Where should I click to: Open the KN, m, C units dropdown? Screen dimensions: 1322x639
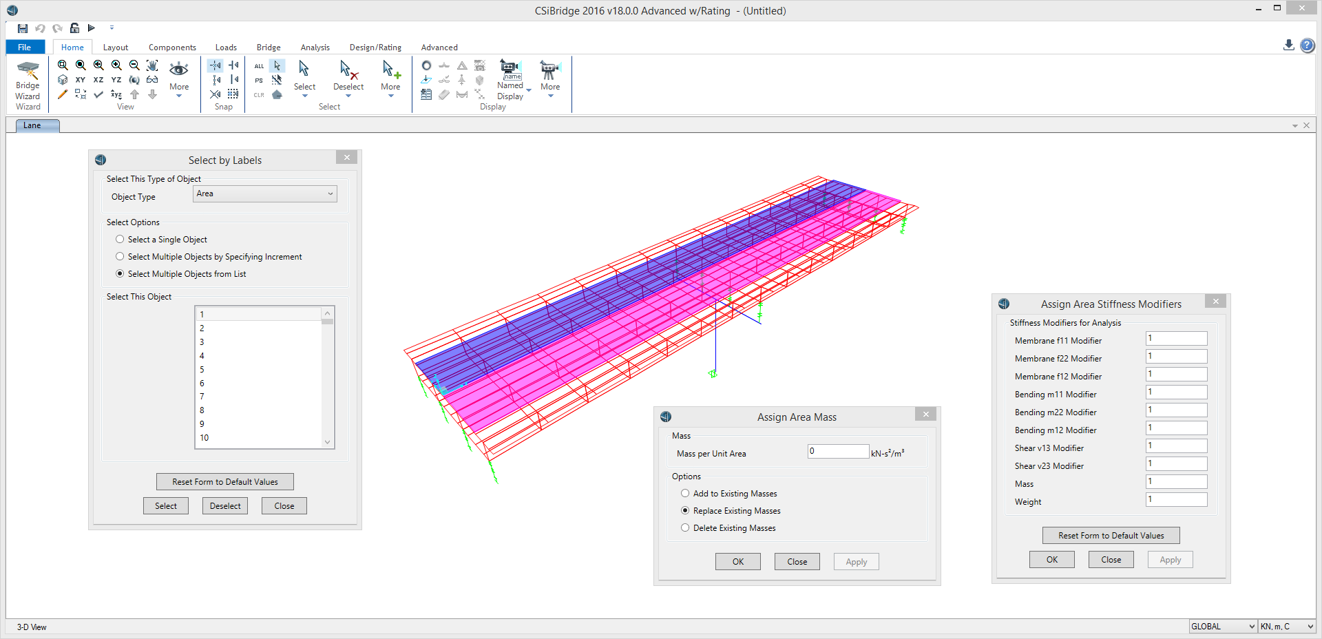pyautogui.click(x=1286, y=627)
